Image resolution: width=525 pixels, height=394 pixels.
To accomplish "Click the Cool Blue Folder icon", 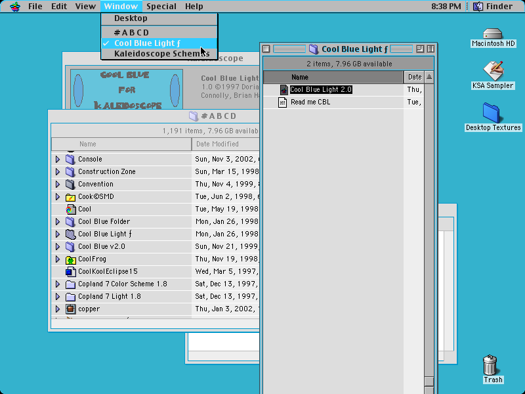I will point(70,221).
